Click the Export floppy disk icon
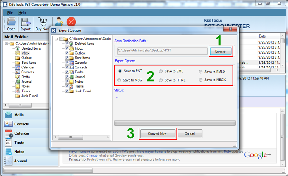The height and width of the screenshot is (176, 288). (x=26, y=22)
